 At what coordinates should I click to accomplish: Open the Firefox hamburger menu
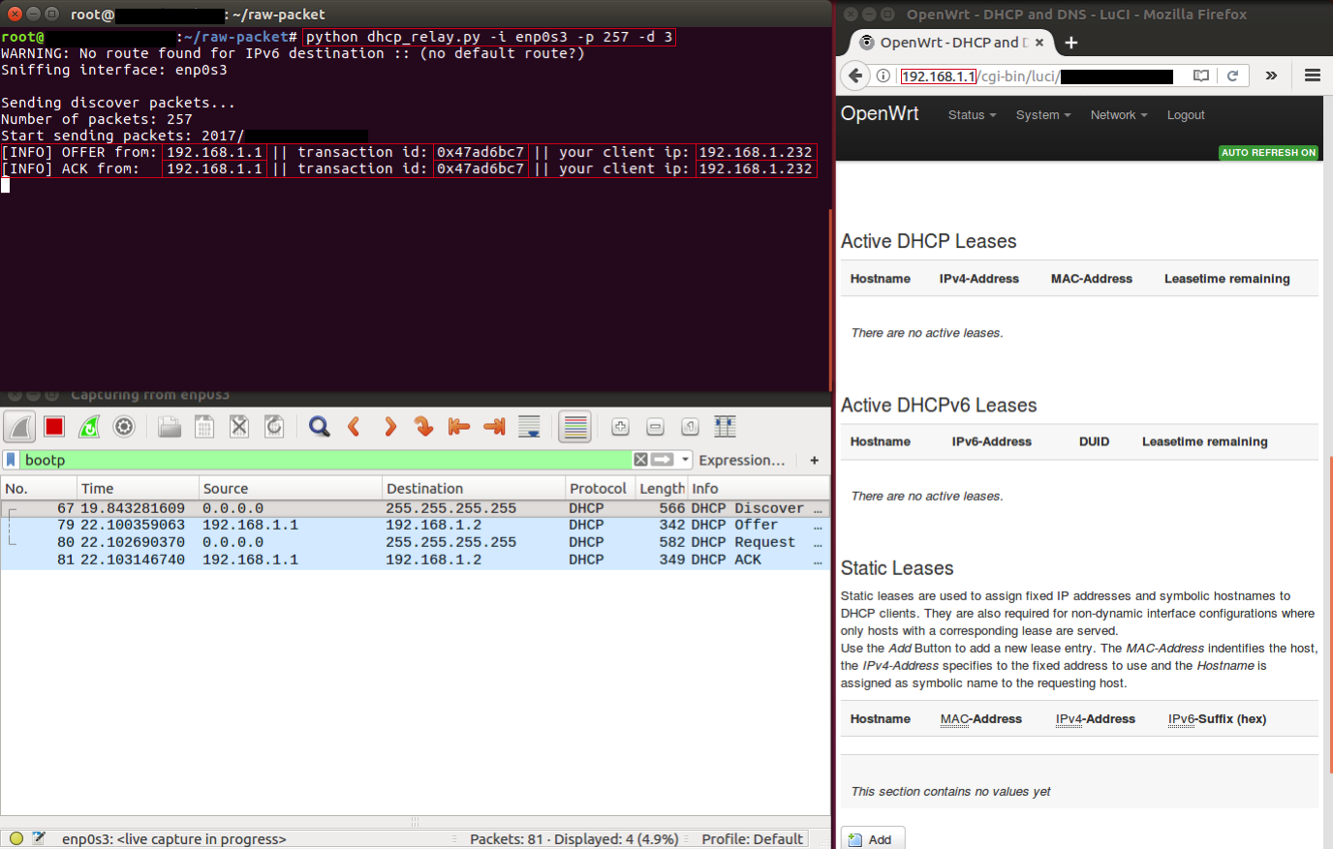[x=1313, y=75]
